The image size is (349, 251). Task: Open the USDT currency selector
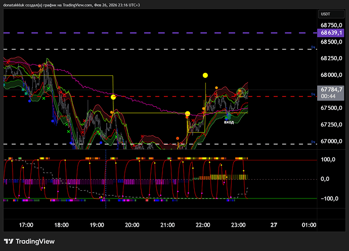[x=327, y=14]
